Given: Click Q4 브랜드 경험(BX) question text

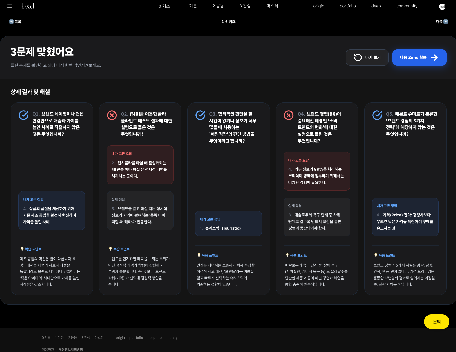Looking at the screenshot, I should click(320, 127).
